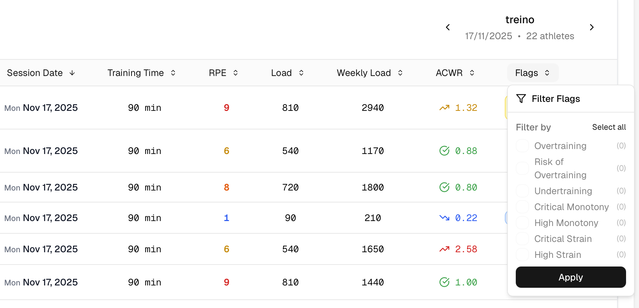Sort by Session Date column
Viewport: 639px width, 308px height.
coord(41,73)
